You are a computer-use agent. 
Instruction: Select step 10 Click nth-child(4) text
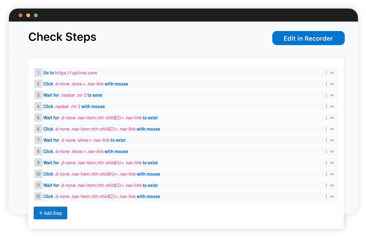click(x=101, y=174)
